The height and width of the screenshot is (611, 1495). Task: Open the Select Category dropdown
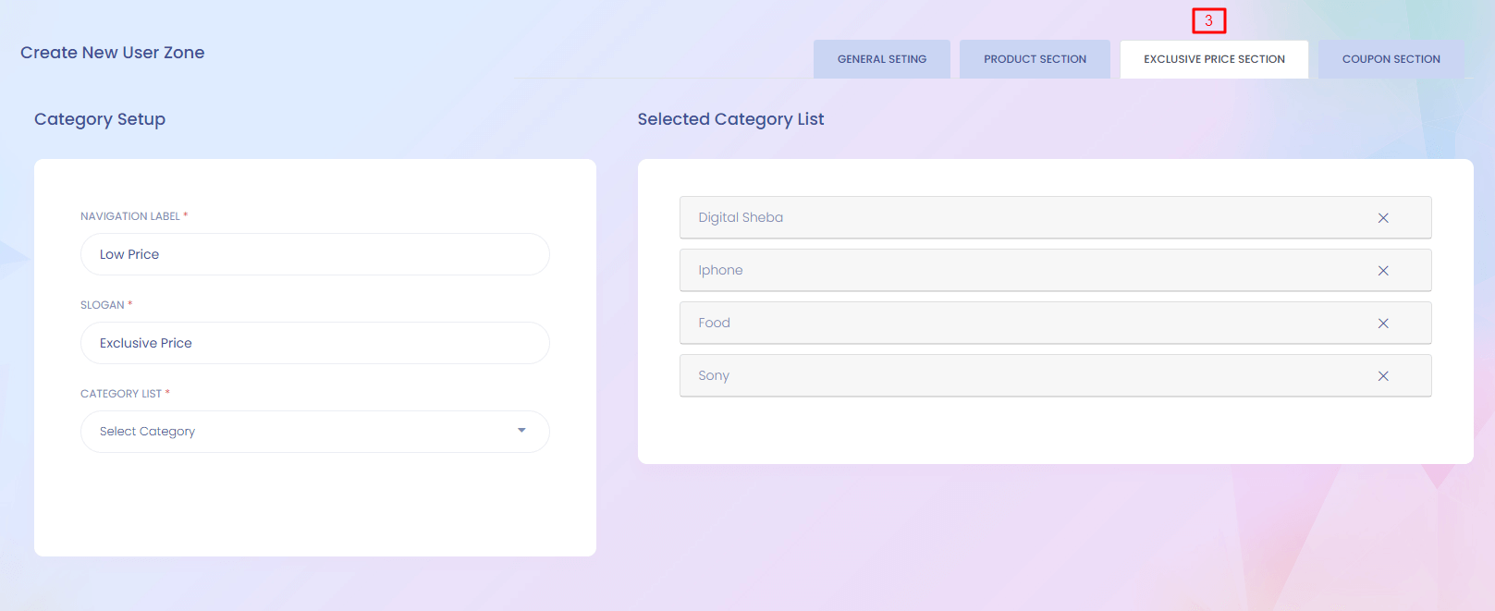pos(314,432)
